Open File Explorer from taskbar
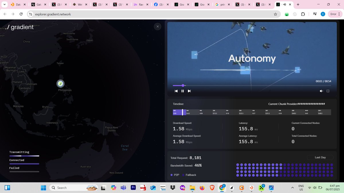This screenshot has width=344, height=193. point(192,188)
